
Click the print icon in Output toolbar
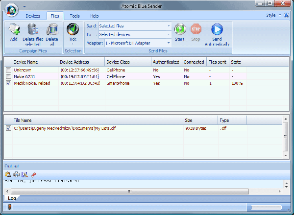click(16, 174)
